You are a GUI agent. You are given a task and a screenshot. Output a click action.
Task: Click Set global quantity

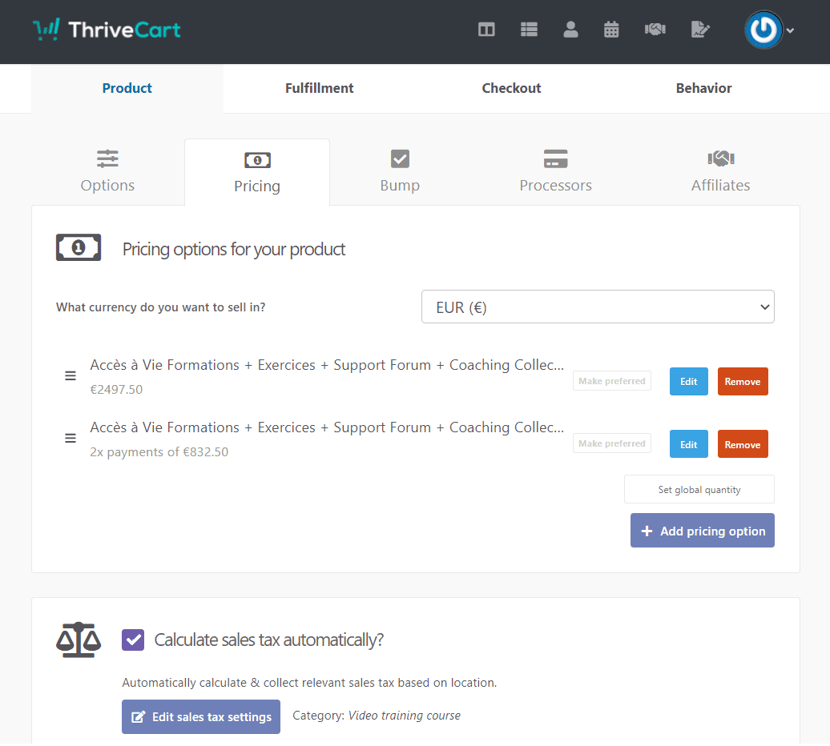click(x=699, y=490)
